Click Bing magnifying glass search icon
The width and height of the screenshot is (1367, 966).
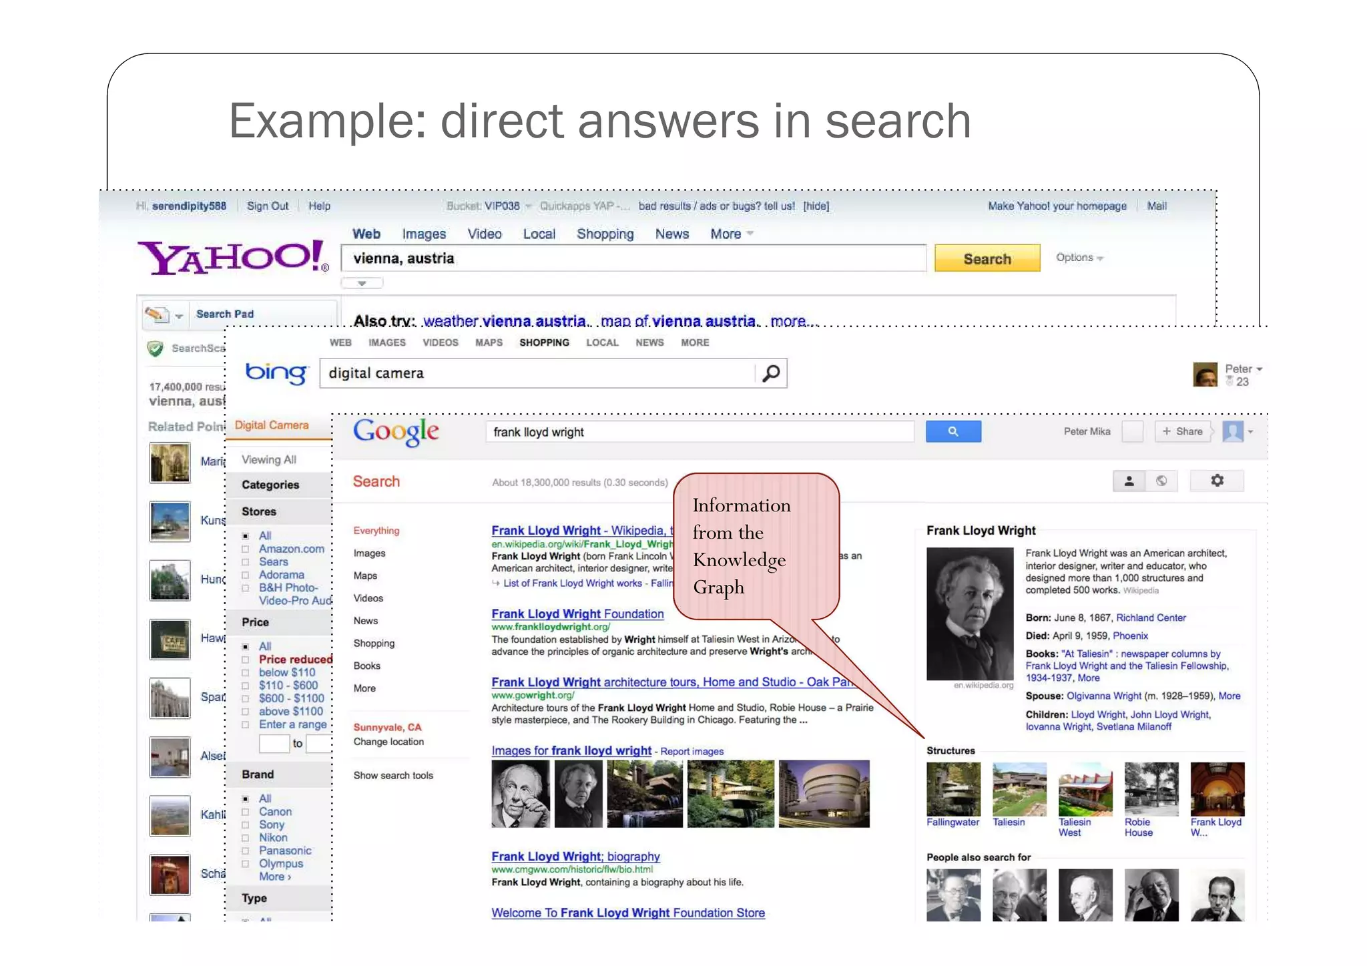coord(771,373)
